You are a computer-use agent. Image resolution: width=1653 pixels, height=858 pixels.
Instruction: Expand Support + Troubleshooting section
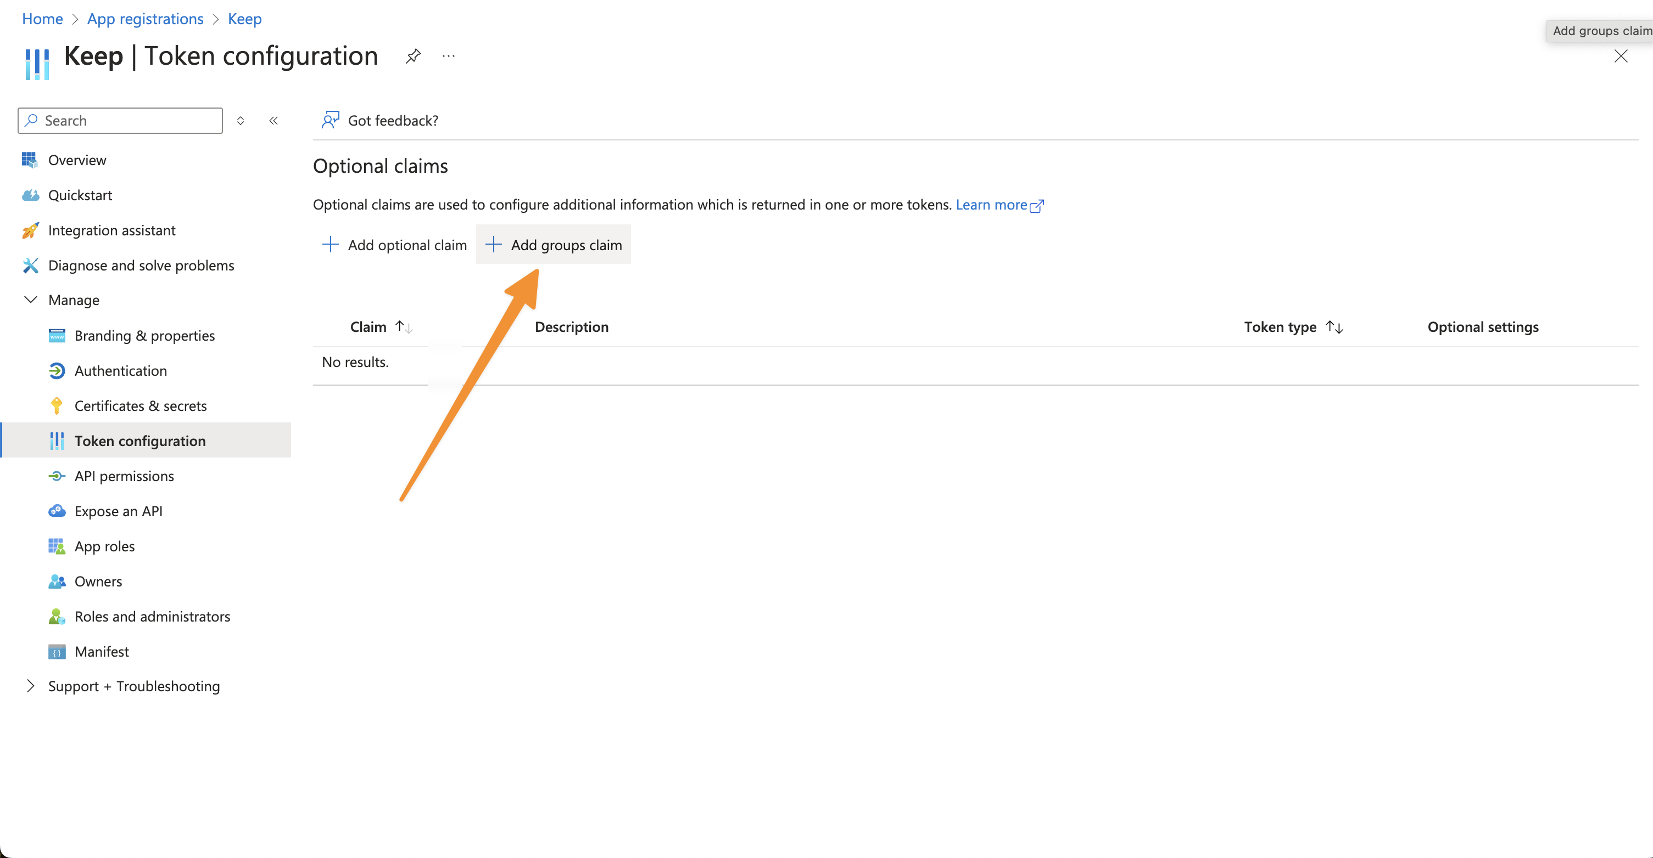[x=30, y=686]
